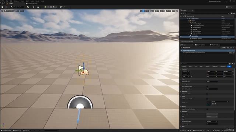Maximize viewport with the corner icon
This screenshot has height=132, width=236.
[177, 11]
